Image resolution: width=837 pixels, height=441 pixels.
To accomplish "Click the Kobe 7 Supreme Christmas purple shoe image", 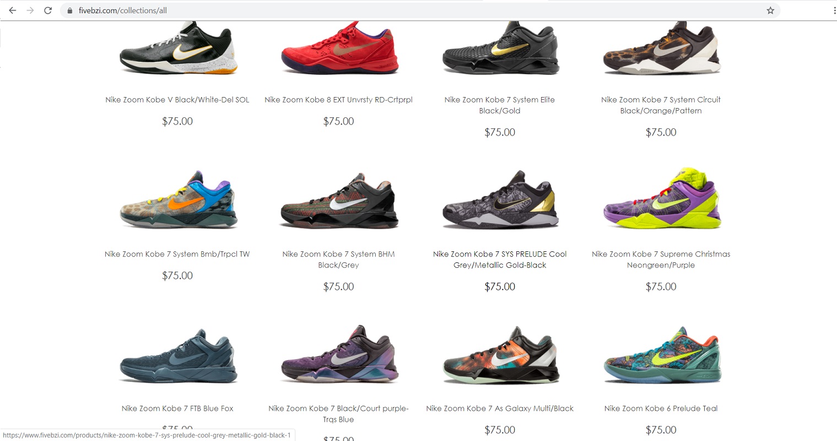I will pos(661,198).
